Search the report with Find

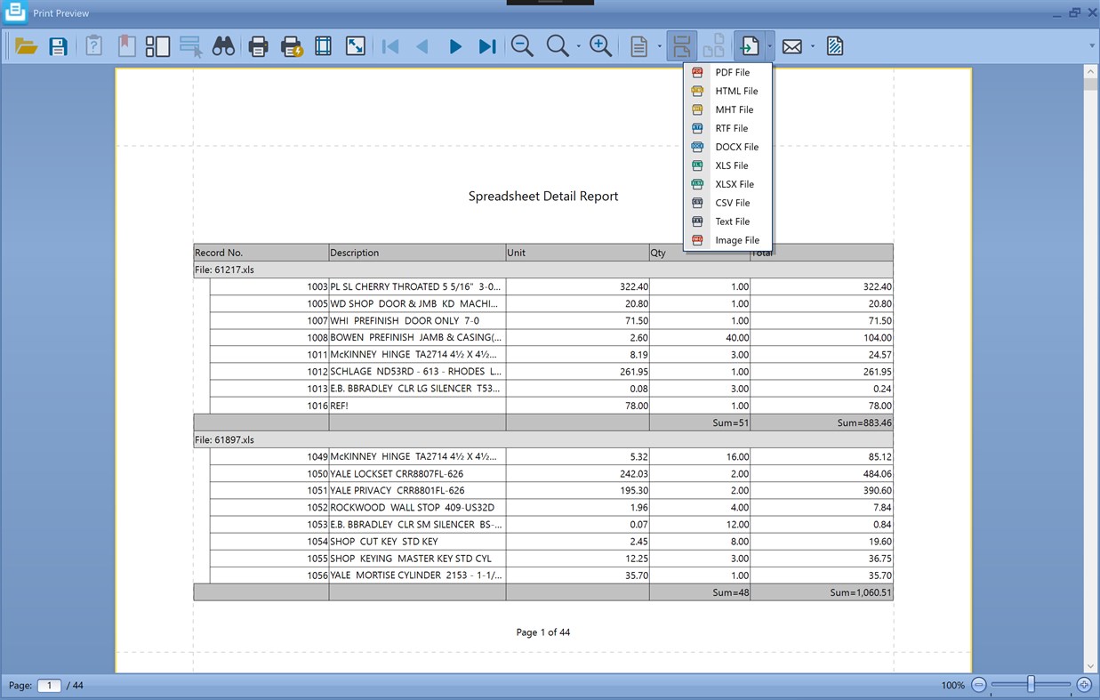click(x=222, y=45)
